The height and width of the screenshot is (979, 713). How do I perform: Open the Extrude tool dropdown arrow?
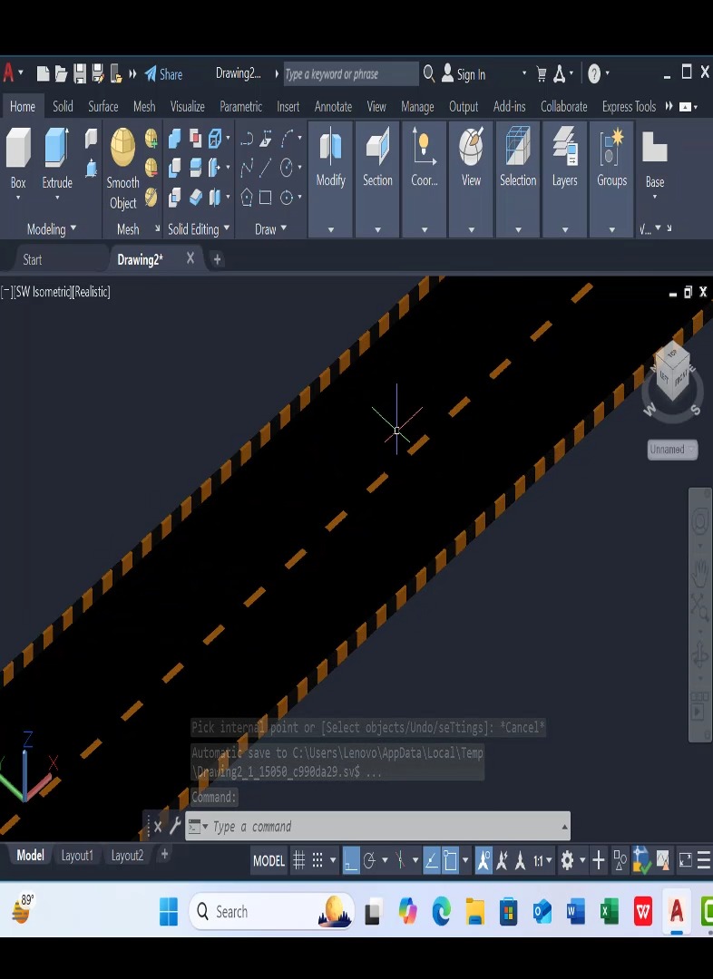coord(57,198)
